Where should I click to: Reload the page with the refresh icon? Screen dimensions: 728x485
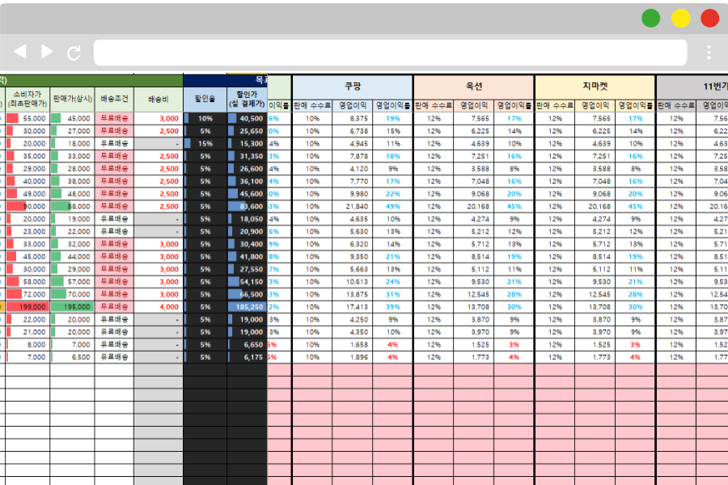point(74,53)
